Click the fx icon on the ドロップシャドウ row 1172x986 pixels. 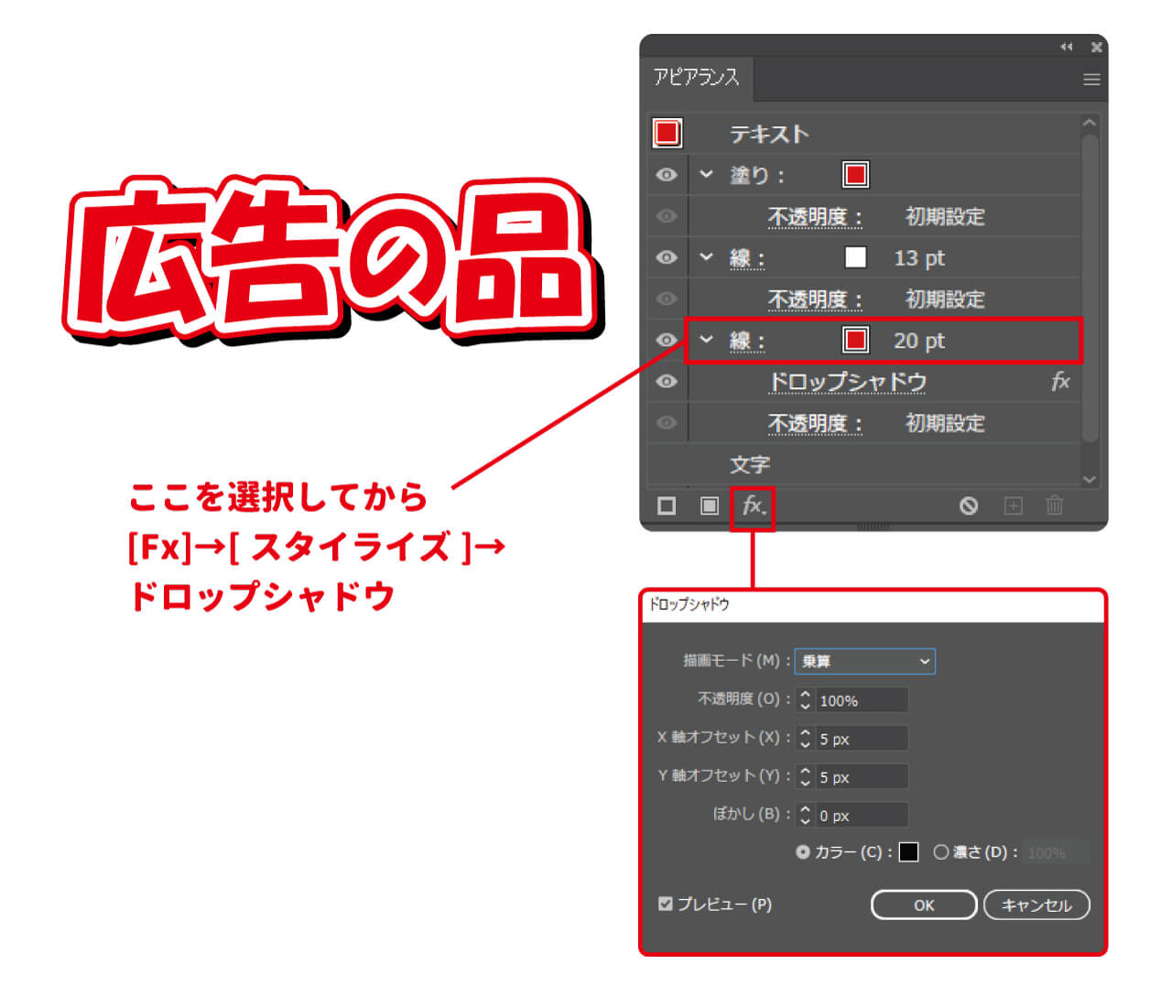[x=1060, y=382]
